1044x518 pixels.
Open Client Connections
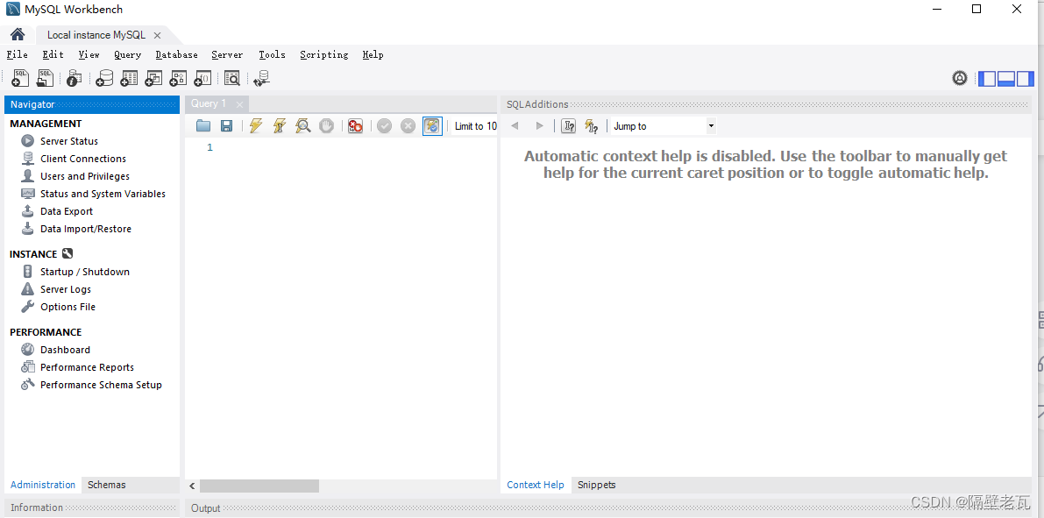[x=83, y=159]
